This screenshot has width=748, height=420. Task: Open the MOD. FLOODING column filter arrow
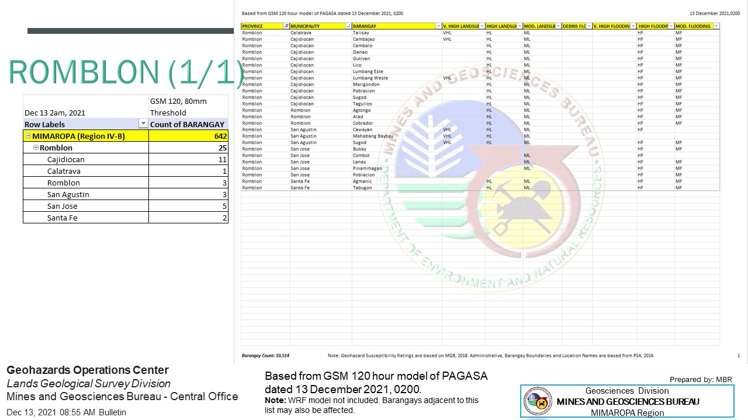[716, 26]
